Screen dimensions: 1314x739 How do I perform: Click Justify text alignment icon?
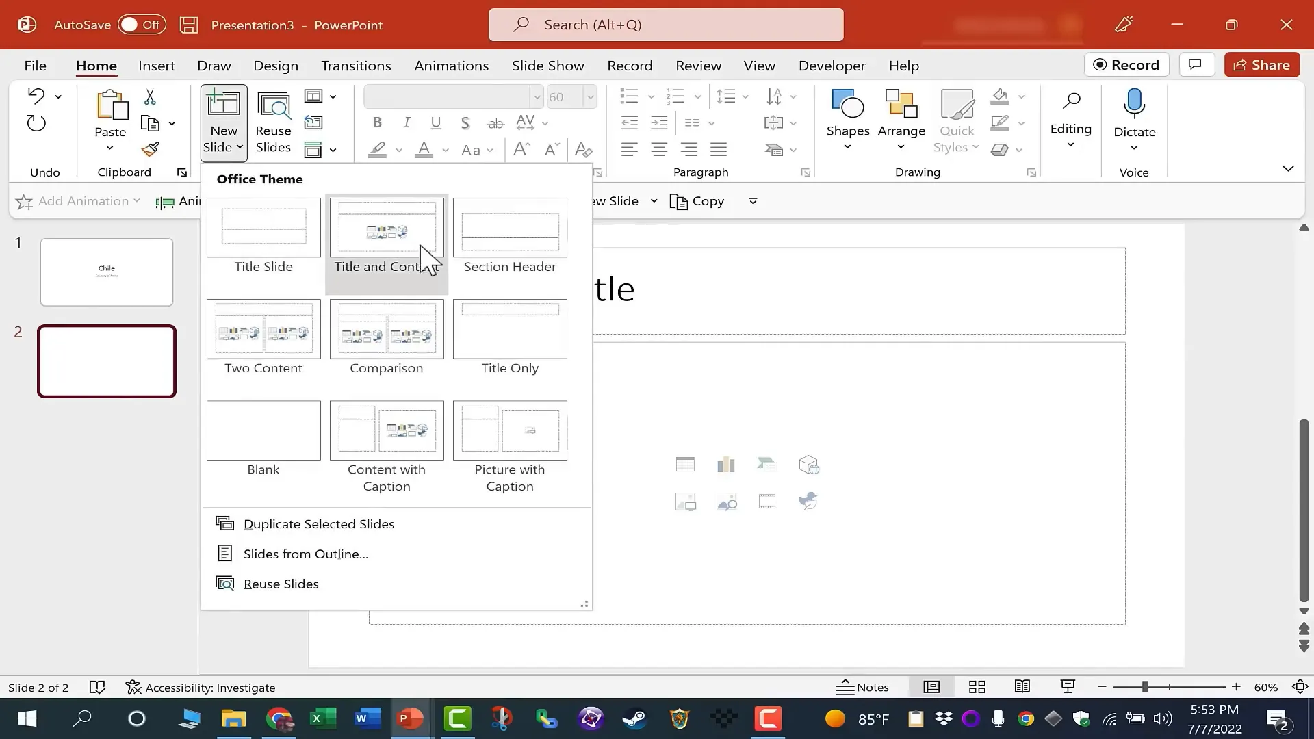(x=719, y=149)
